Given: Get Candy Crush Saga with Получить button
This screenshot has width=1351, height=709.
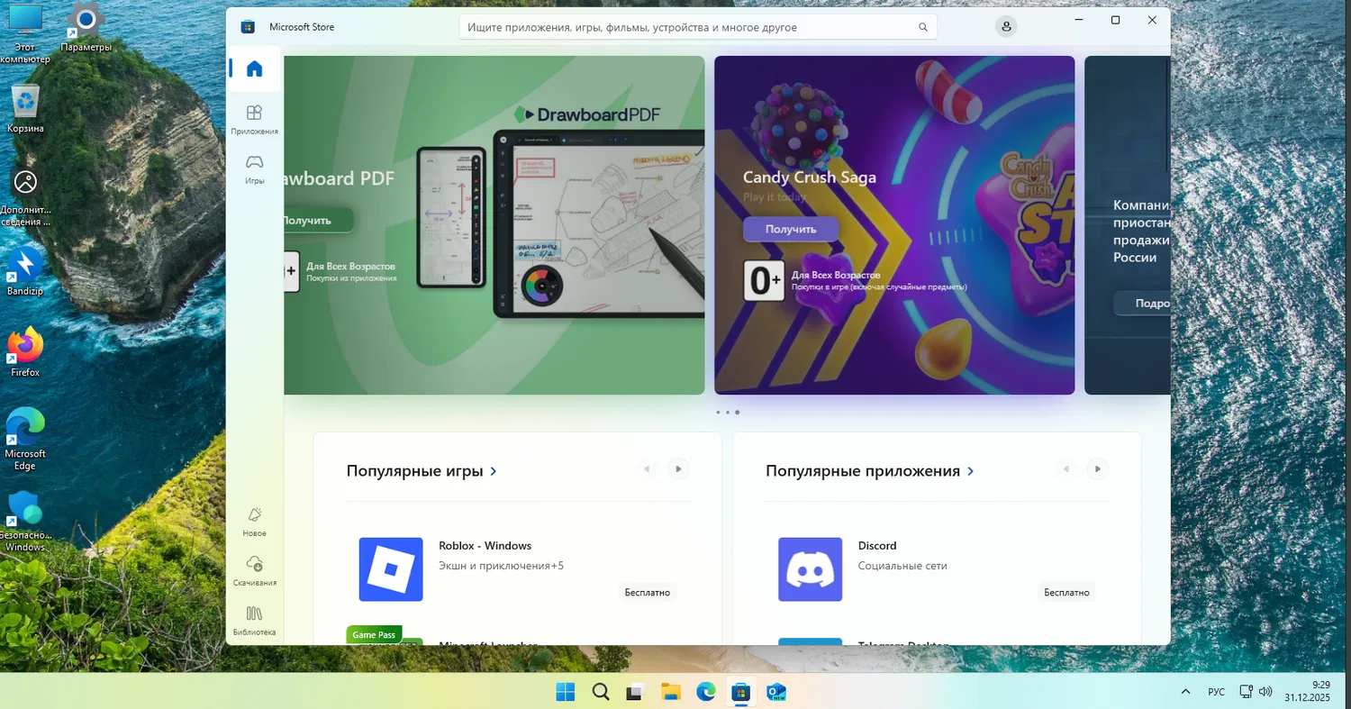Looking at the screenshot, I should [791, 229].
